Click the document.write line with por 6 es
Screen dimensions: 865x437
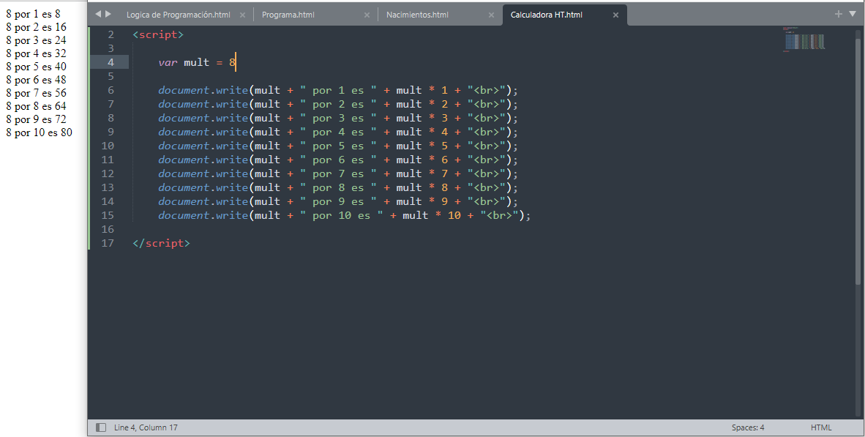[x=338, y=160]
